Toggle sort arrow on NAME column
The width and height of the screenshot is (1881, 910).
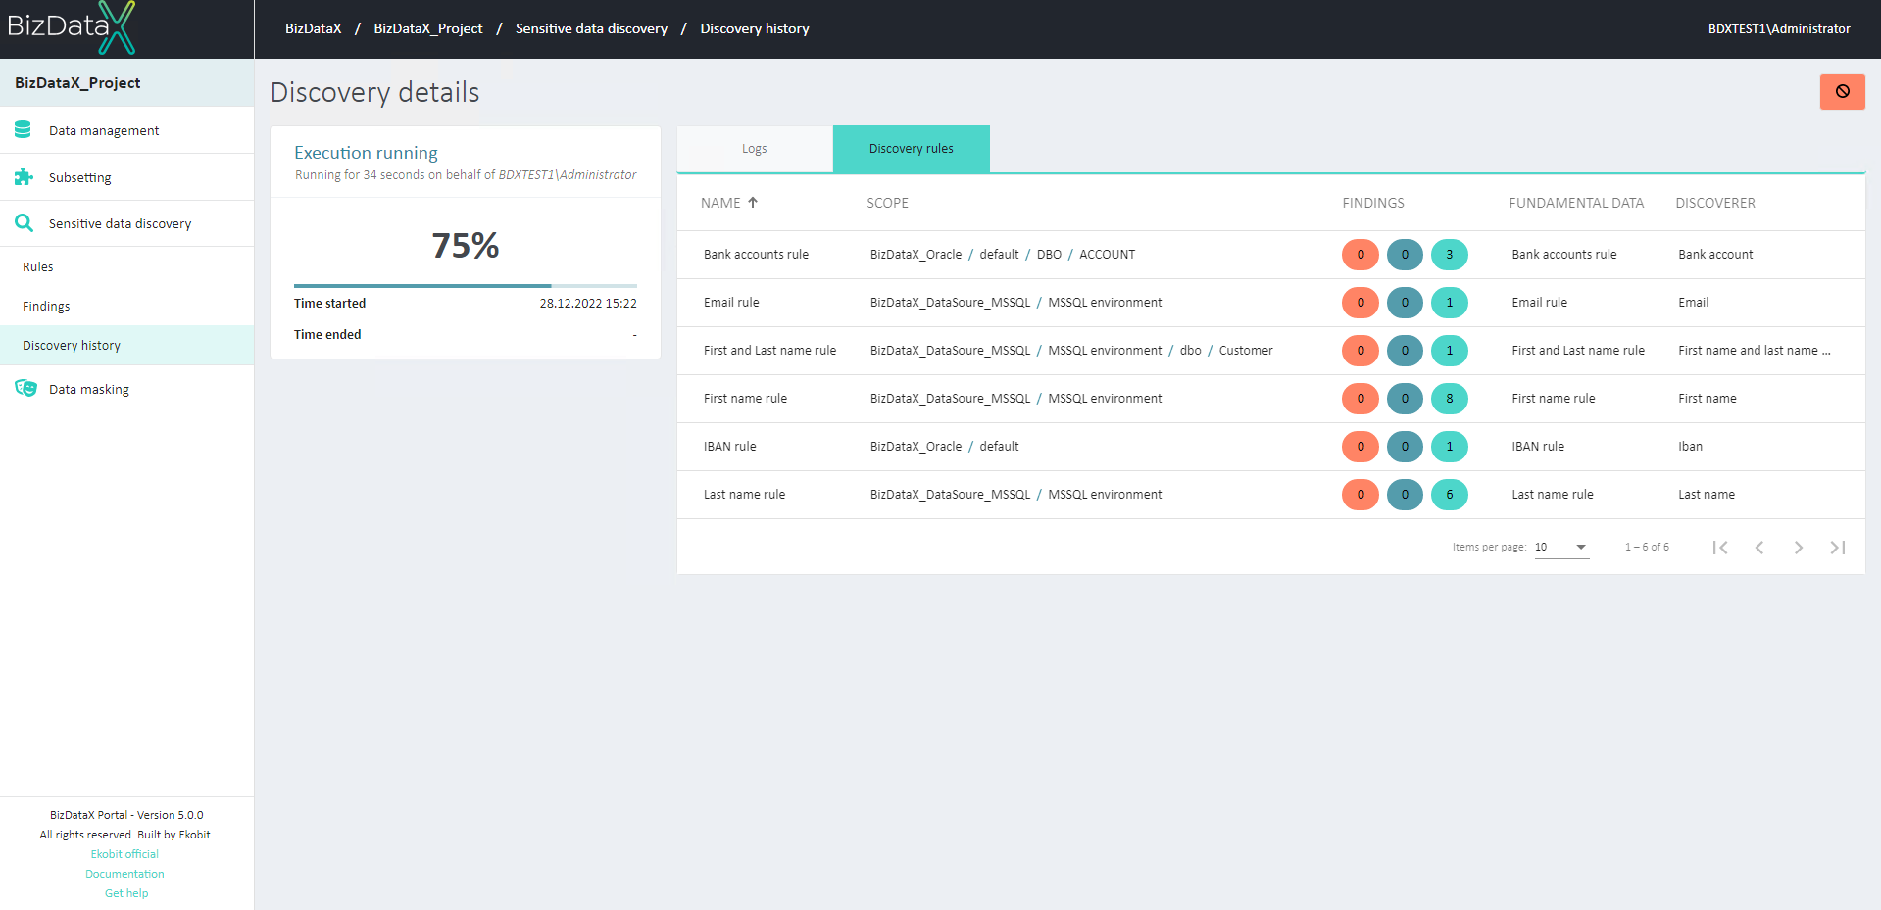(x=753, y=202)
